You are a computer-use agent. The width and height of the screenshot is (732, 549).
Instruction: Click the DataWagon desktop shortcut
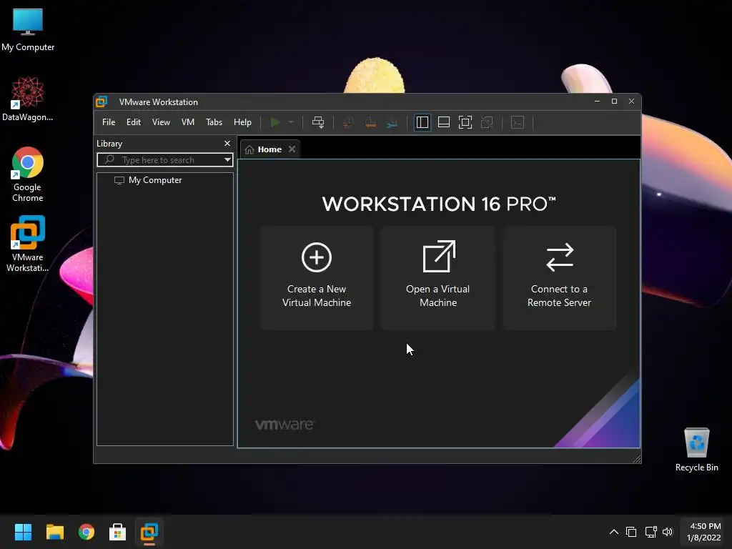[x=28, y=99]
